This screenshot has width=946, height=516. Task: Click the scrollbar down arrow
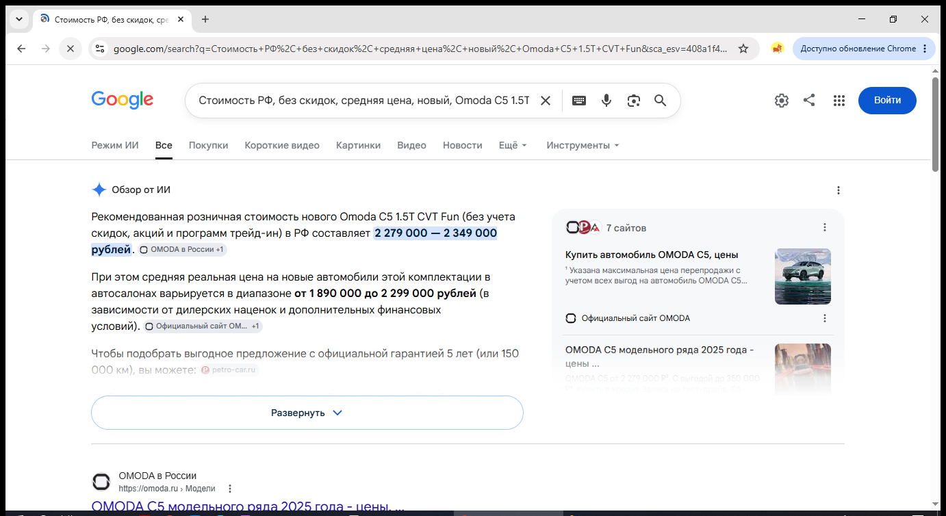936,504
